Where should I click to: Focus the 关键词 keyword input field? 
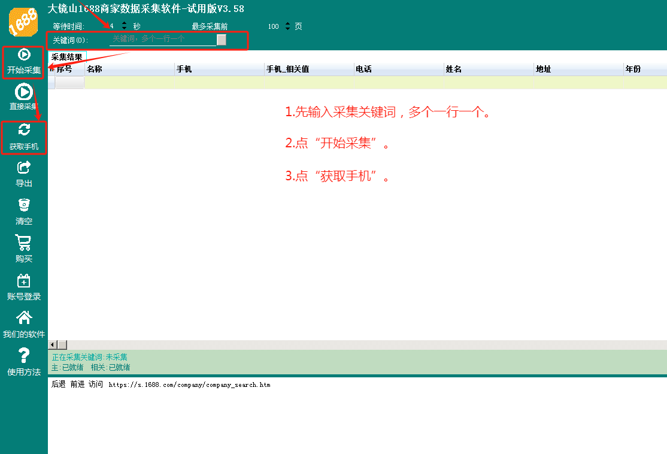[163, 39]
